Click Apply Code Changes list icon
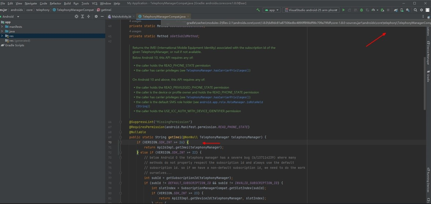 pyautogui.click(x=355, y=10)
